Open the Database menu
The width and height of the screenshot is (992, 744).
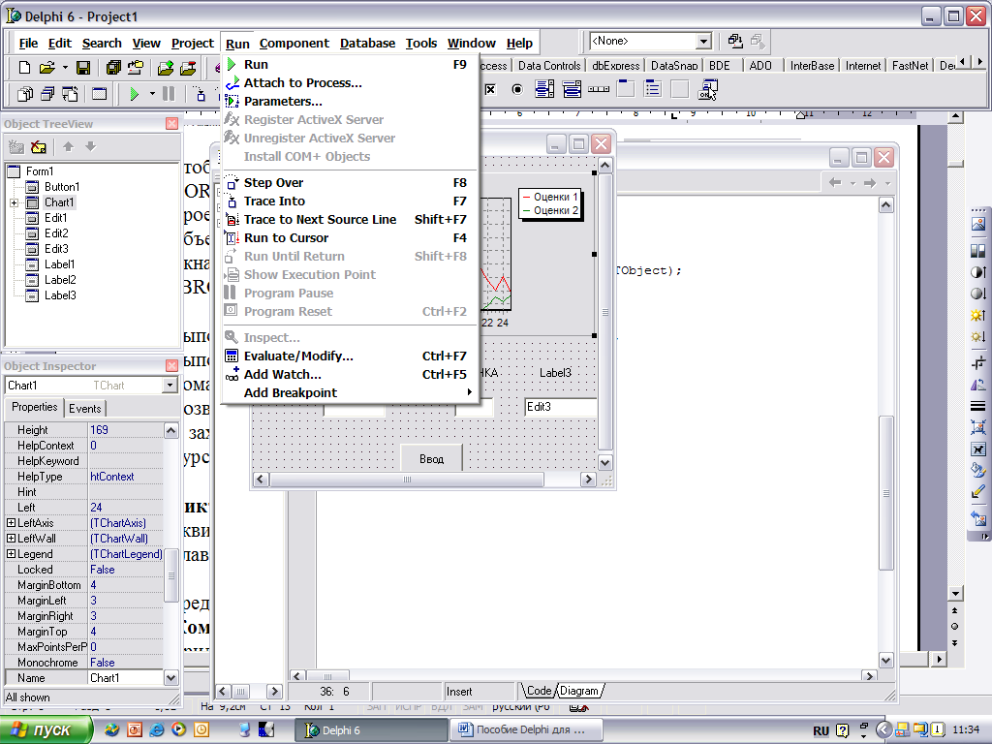pyautogui.click(x=367, y=43)
